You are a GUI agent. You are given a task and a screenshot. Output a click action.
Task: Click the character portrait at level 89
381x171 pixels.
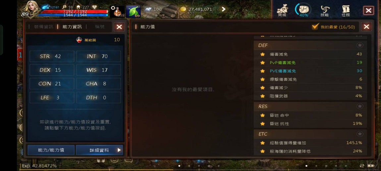tap(29, 10)
